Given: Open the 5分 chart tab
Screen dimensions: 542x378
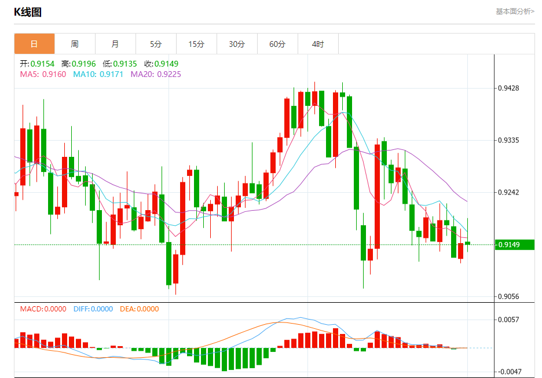Looking at the screenshot, I should (x=156, y=44).
